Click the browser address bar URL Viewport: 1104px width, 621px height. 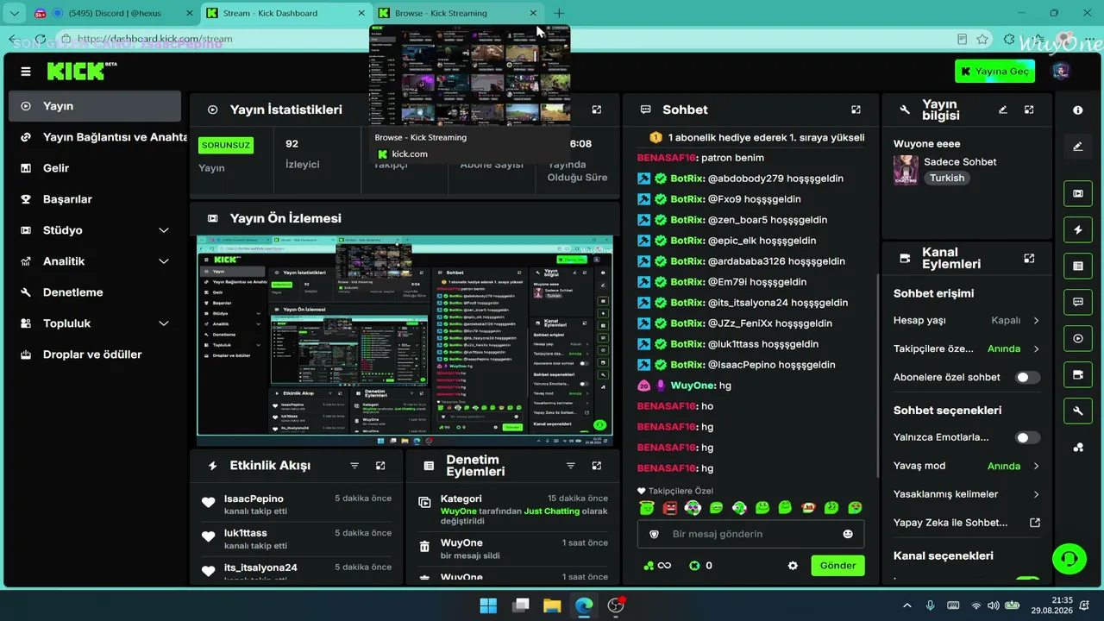155,39
